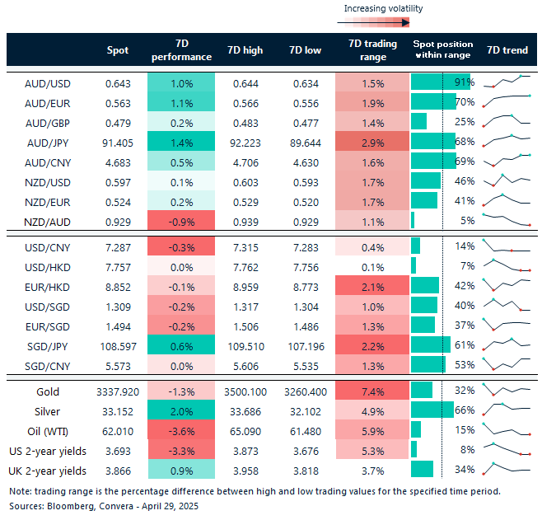Image resolution: width=542 pixels, height=520 pixels.
Task: Click the Oil (WTI) trend sparkline
Action: pos(507,429)
